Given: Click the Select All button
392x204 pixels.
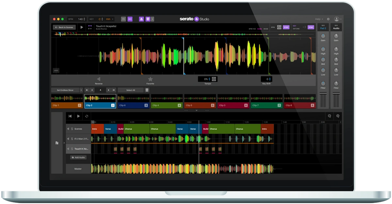Looking at the screenshot, I should [x=131, y=90].
